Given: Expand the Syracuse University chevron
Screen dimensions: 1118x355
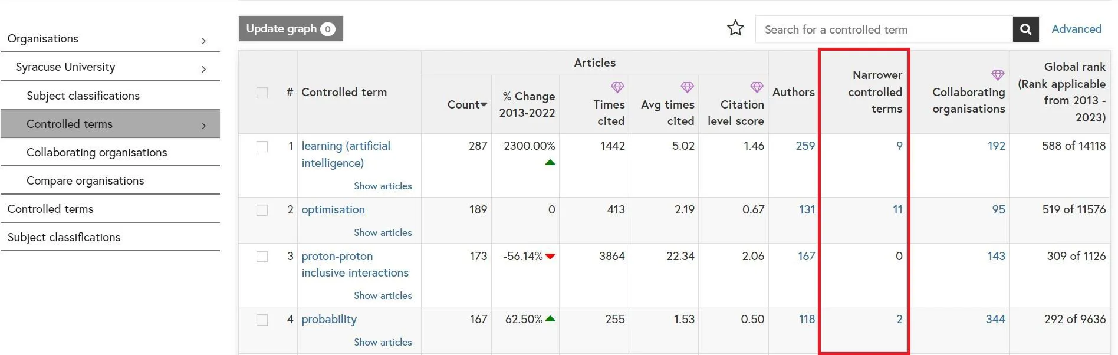Looking at the screenshot, I should point(203,69).
